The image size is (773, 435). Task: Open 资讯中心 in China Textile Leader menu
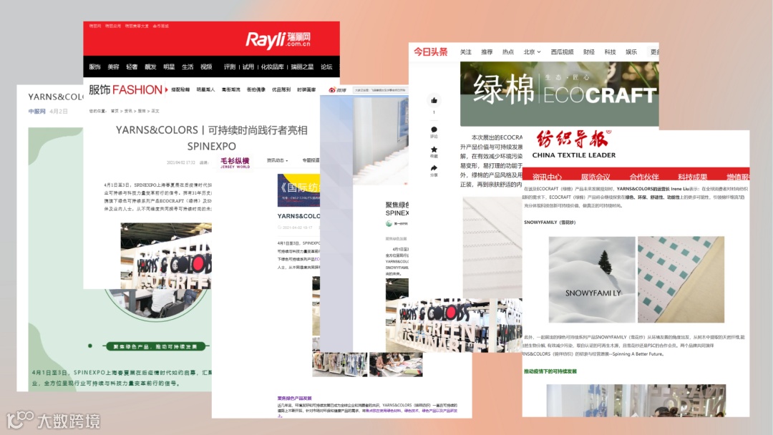click(547, 177)
